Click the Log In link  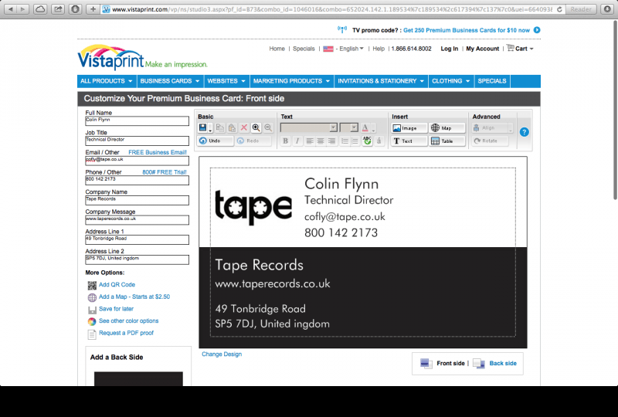[x=450, y=49]
